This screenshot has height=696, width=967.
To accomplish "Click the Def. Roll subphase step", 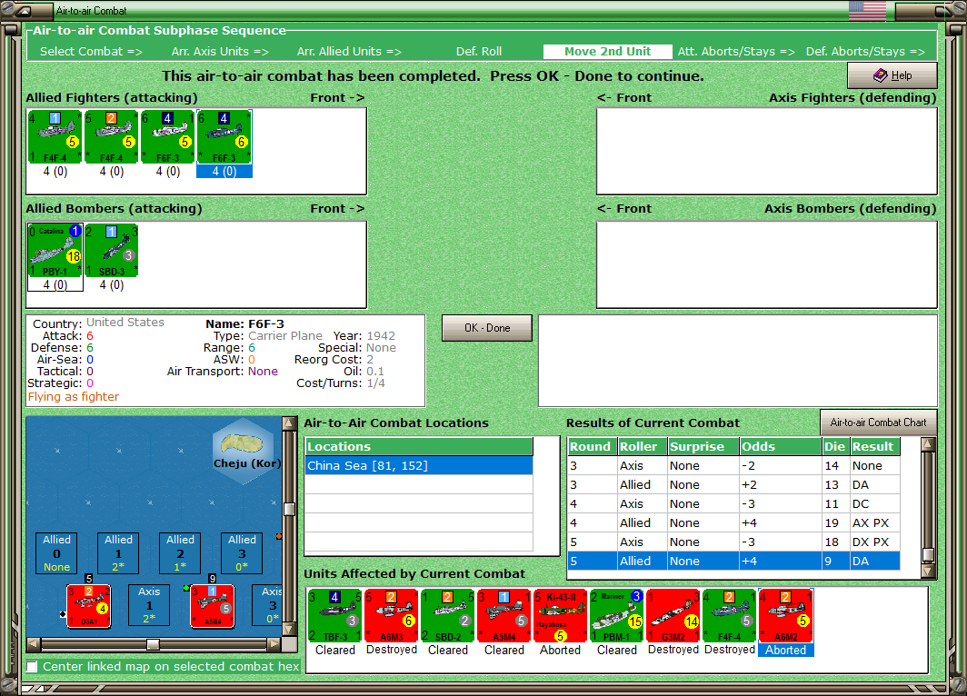I will (x=479, y=52).
